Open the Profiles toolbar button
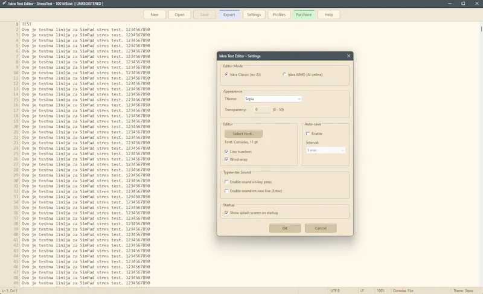 click(x=279, y=14)
